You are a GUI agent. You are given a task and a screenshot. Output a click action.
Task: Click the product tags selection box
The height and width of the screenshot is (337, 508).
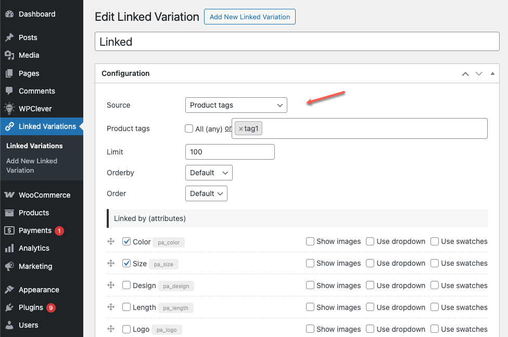click(x=360, y=128)
